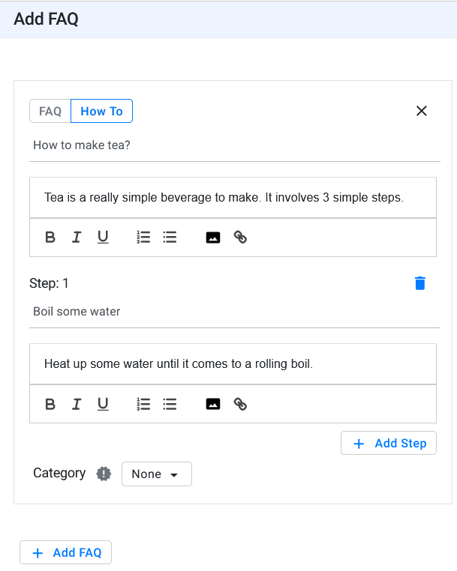This screenshot has height=571, width=457.
Task: Apply bold in the tea description toolbar
Action: coord(50,237)
